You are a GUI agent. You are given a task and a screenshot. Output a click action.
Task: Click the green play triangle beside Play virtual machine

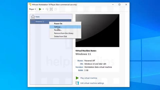tap(77, 78)
